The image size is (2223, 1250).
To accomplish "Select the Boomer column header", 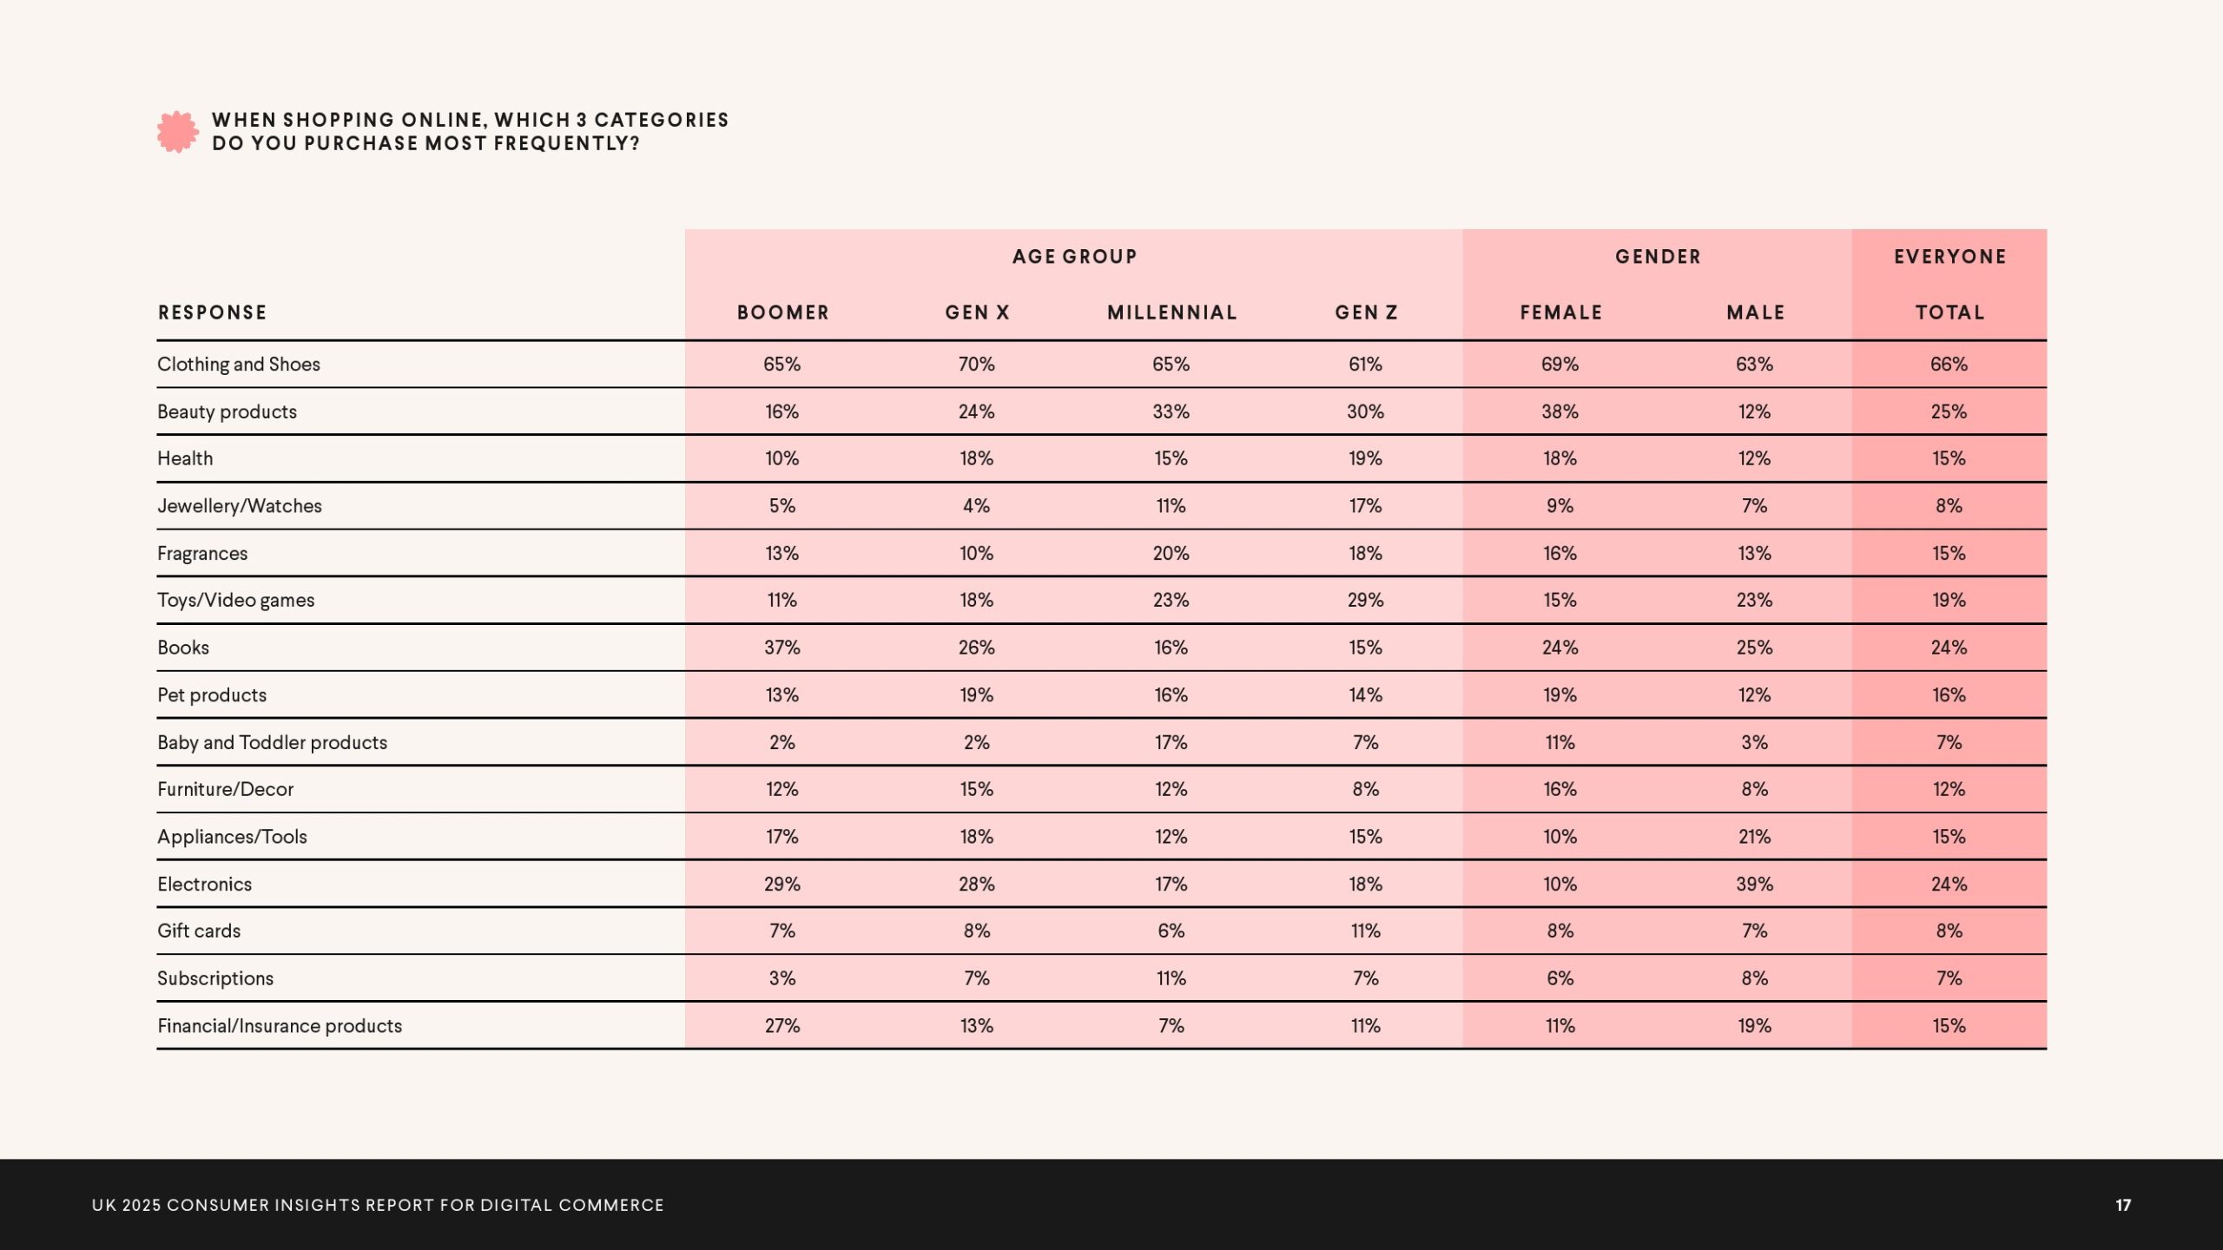I will point(783,312).
